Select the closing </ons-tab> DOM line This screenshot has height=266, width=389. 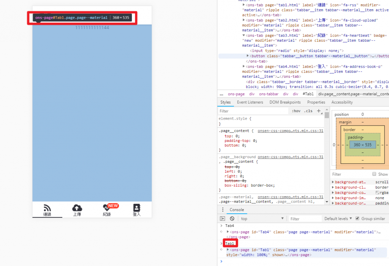(x=257, y=61)
